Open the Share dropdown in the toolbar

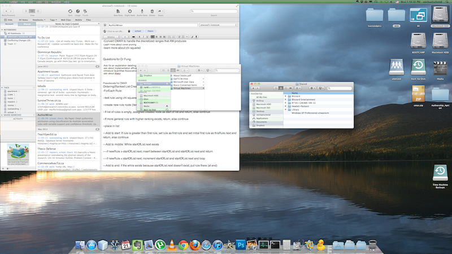pos(162,10)
